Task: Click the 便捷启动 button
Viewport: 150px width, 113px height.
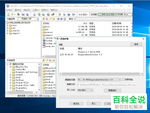Action: 112,91
